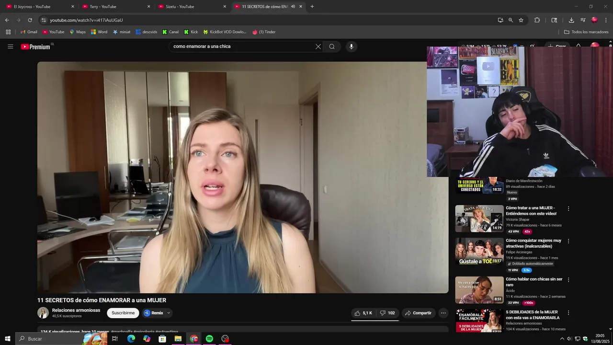Expand Todos los marcadores folder
Image resolution: width=613 pixels, height=345 pixels.
point(586,32)
